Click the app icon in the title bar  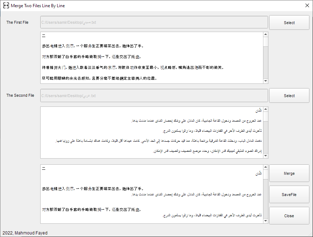coord(6,6)
